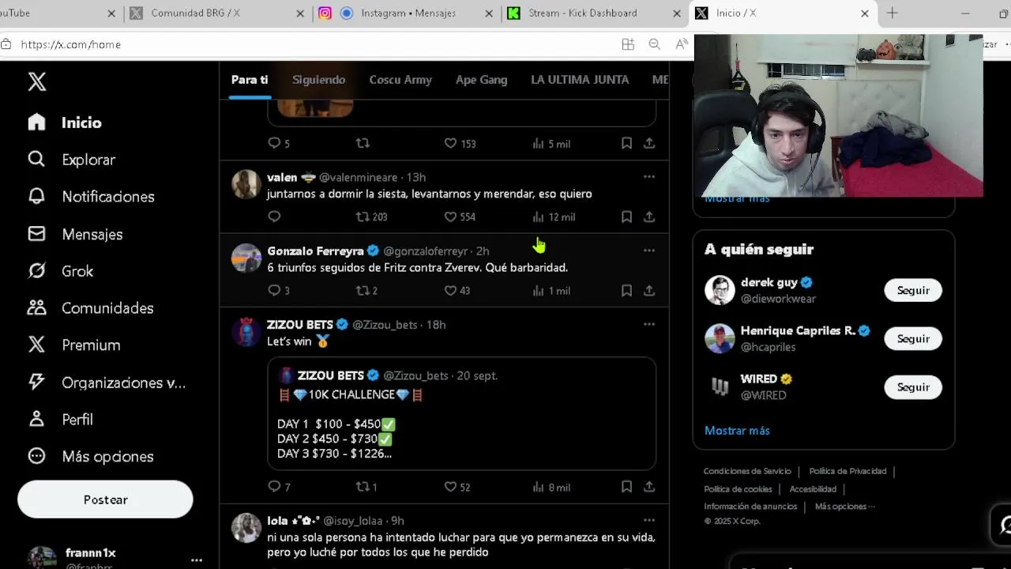This screenshot has width=1011, height=569.
Task: Bookmark Gonzalo Ferreyra's post
Action: [626, 290]
